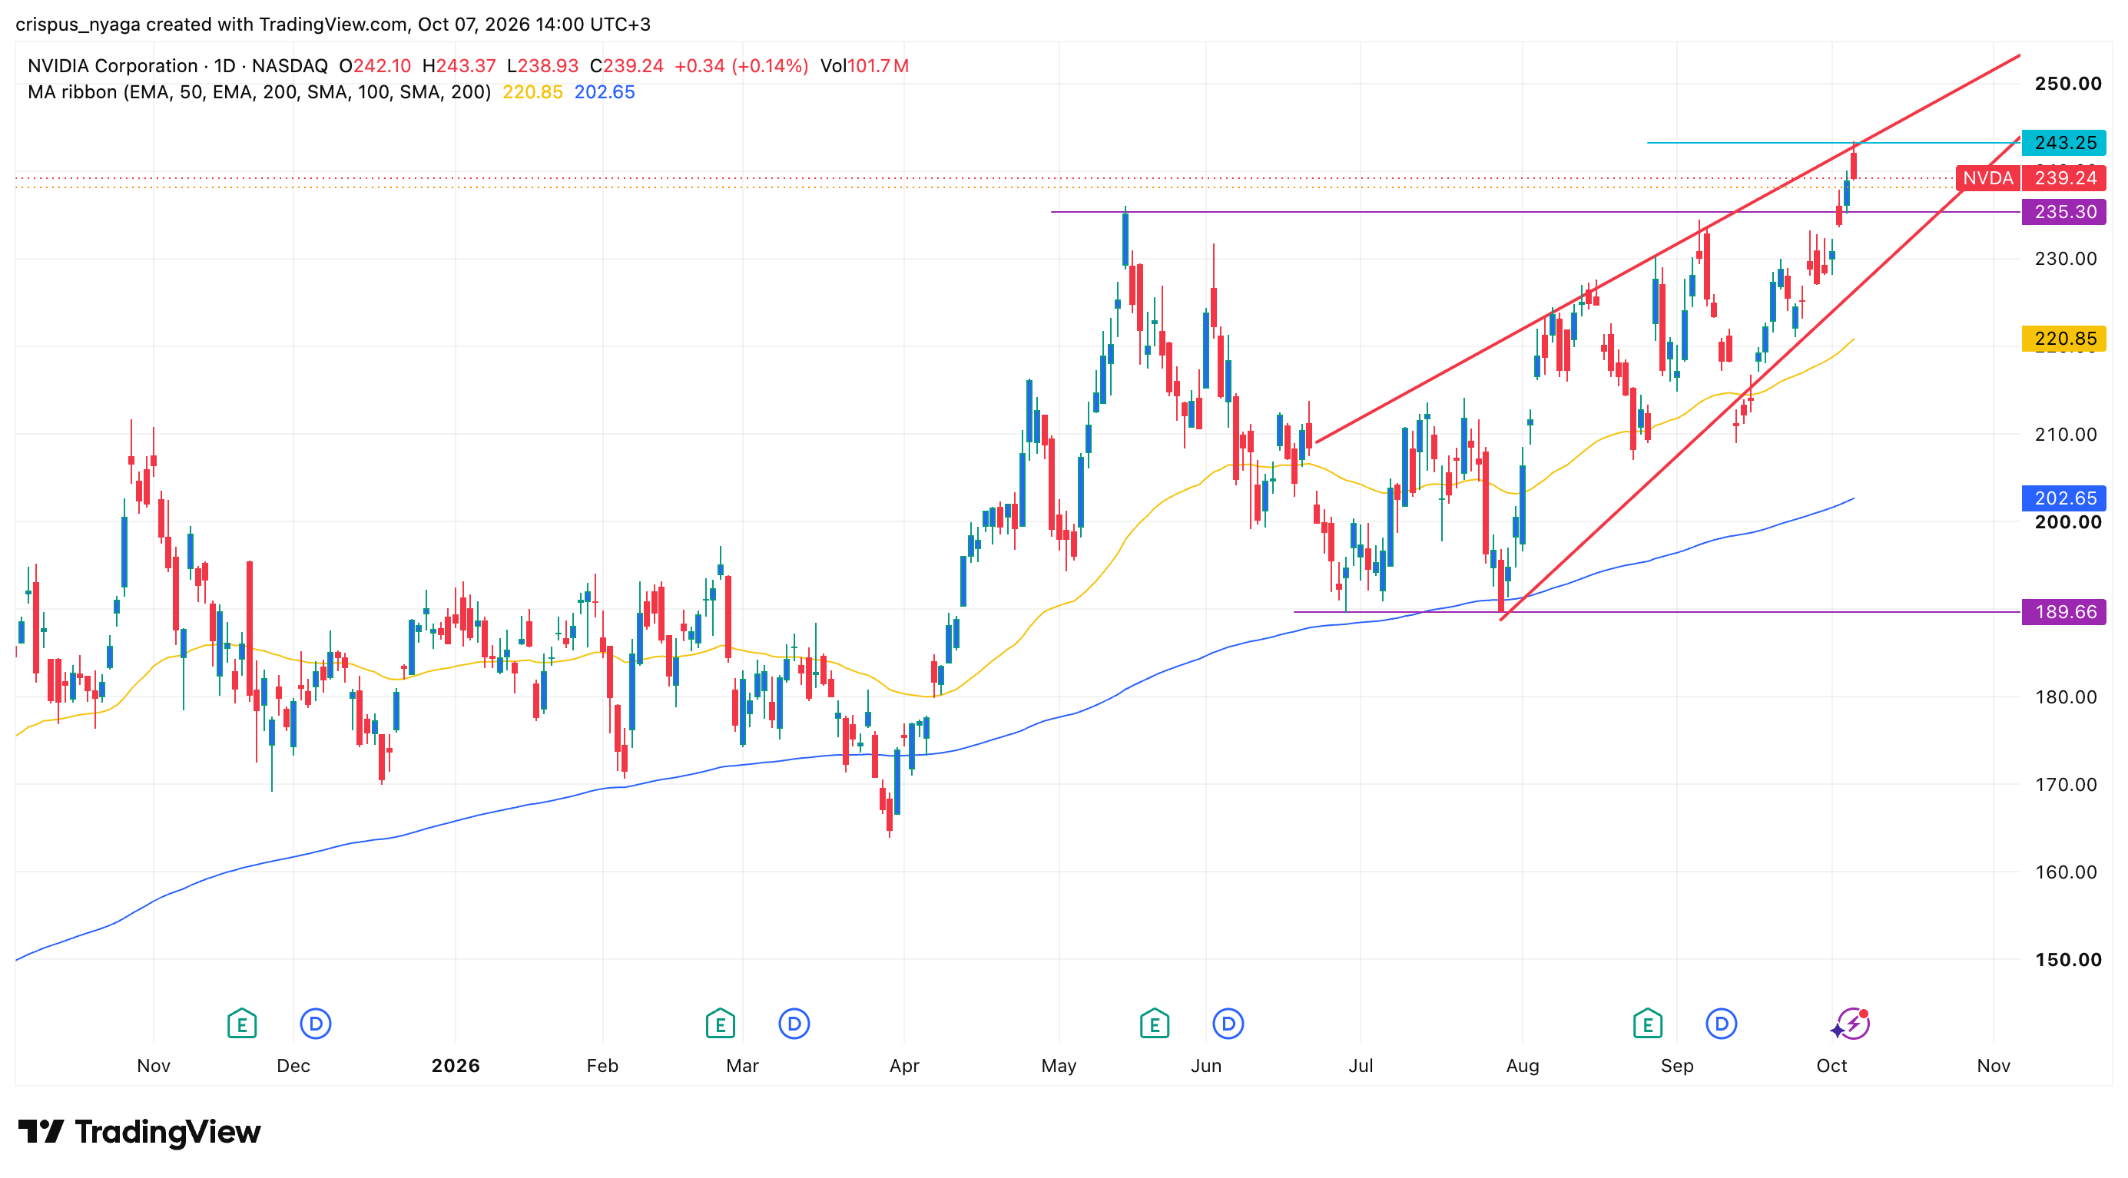2128x1178 pixels.
Task: Click the crispus_nyaga attribution header text
Action: pyautogui.click(x=333, y=24)
